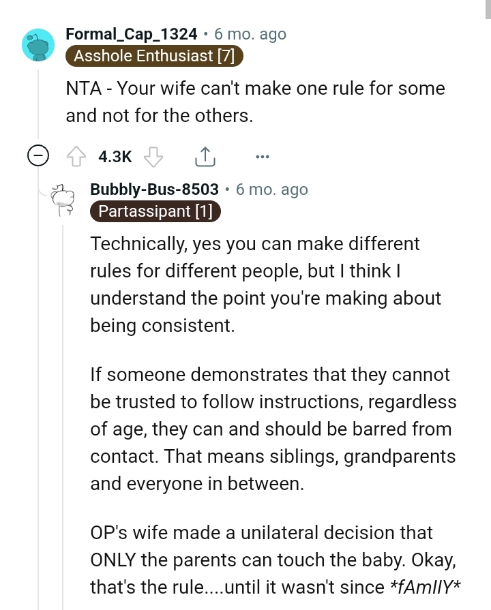
Task: Collapse the comment thread using the minus button
Action: pos(40,155)
